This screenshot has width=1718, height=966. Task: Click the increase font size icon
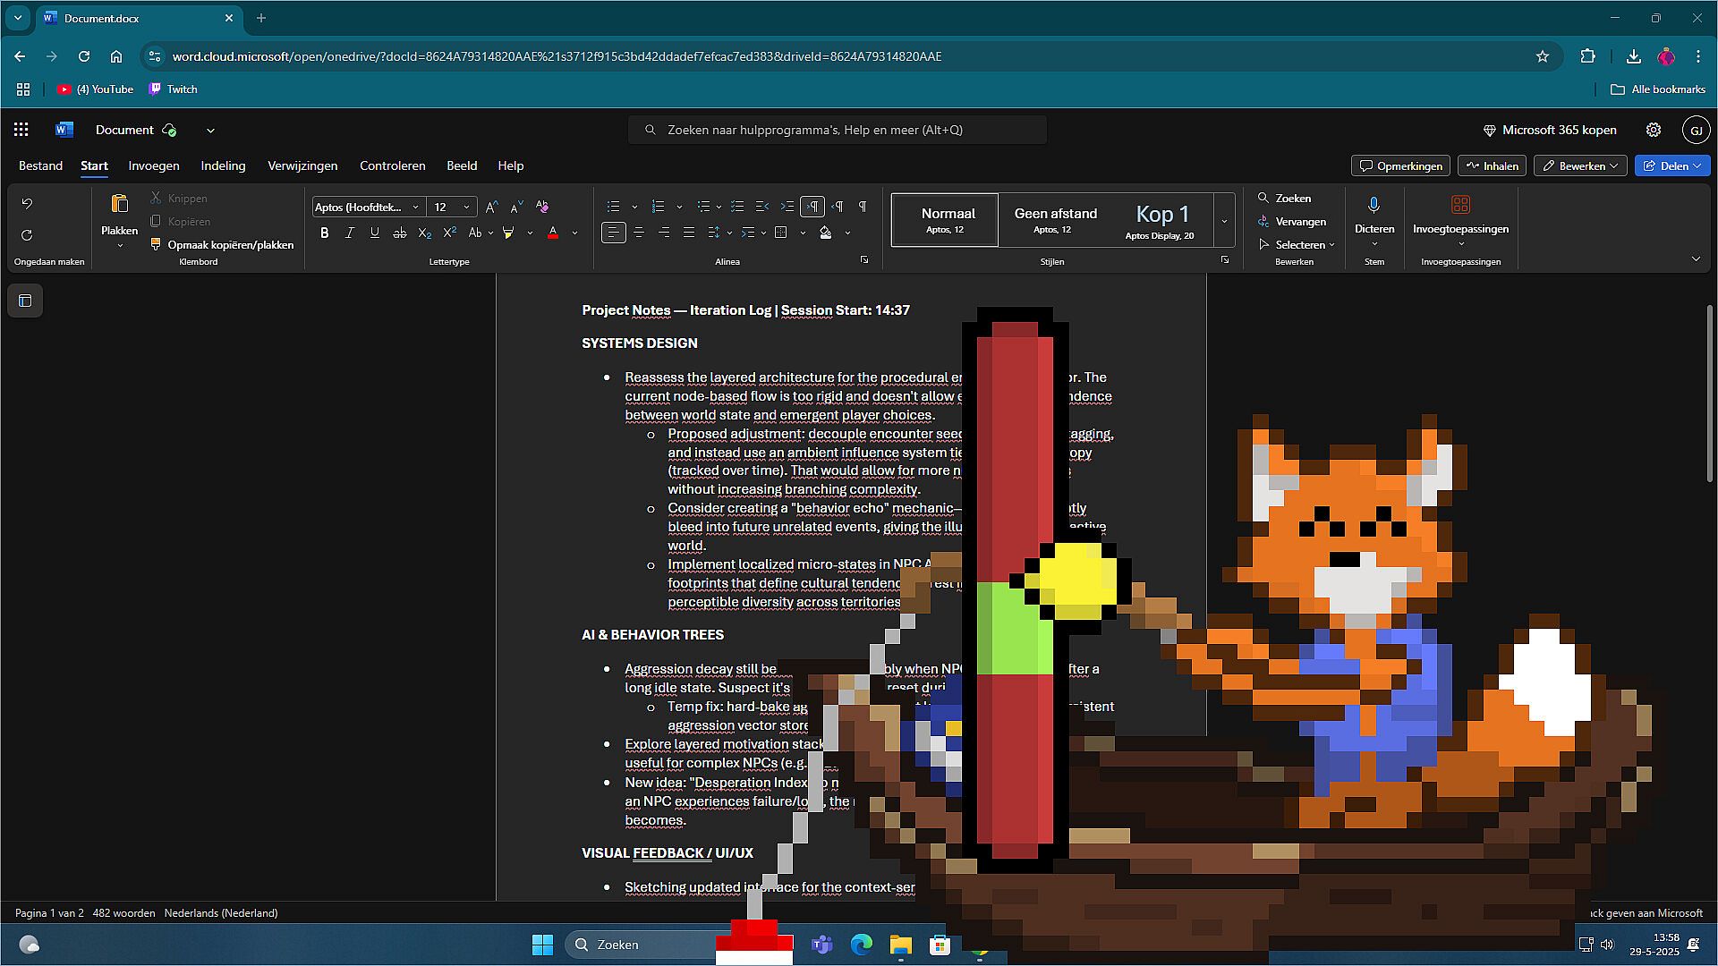[491, 207]
